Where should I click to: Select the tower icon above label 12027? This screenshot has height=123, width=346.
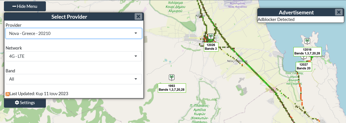pyautogui.click(x=304, y=57)
